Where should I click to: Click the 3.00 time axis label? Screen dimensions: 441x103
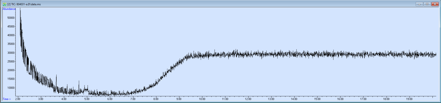tap(41, 99)
